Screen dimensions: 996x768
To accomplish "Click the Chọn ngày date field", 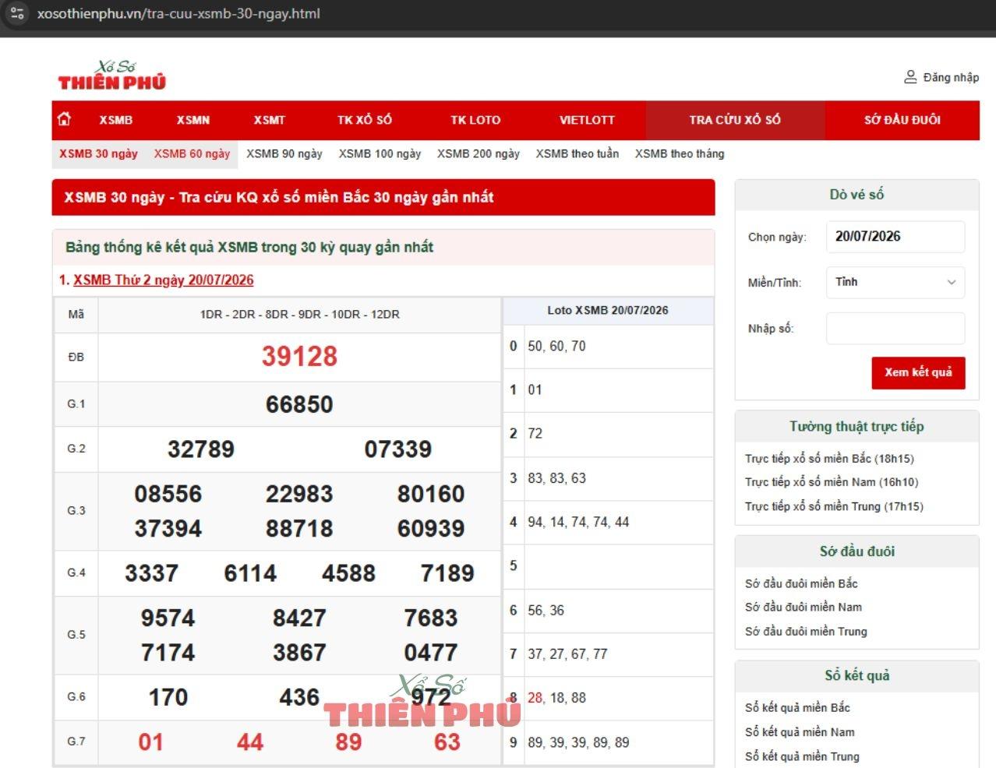I will click(x=895, y=236).
